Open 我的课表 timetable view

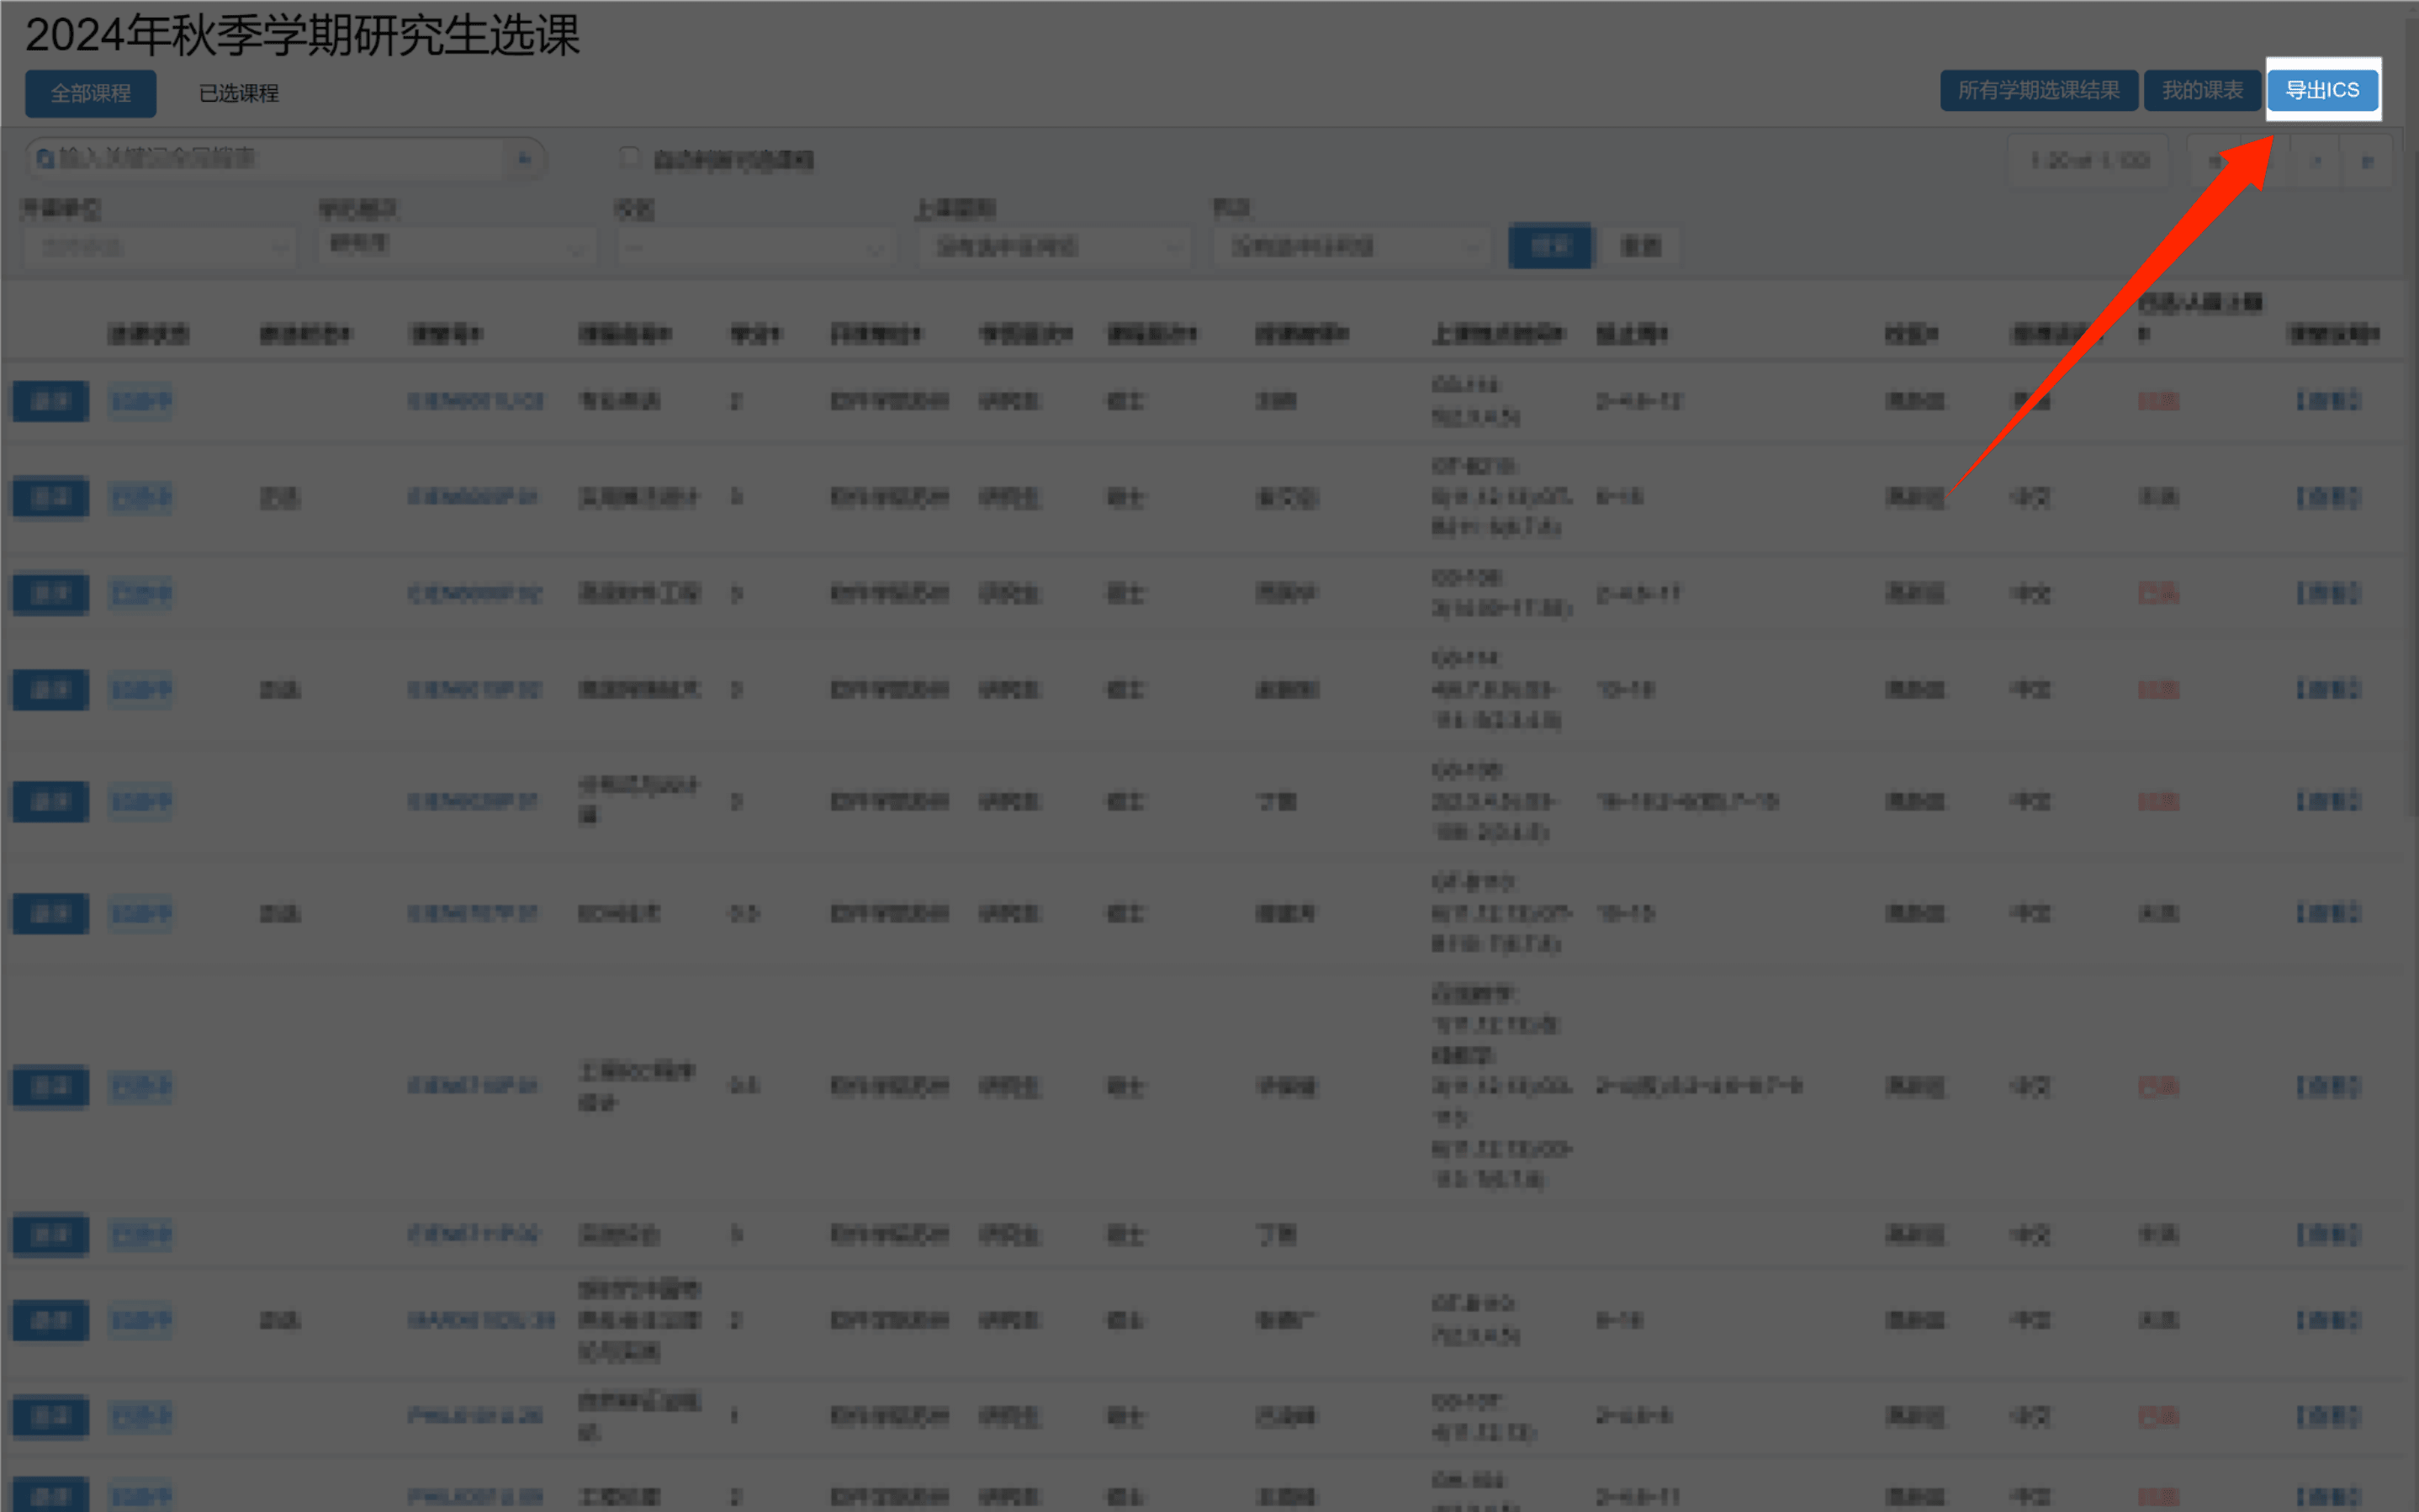click(2201, 90)
